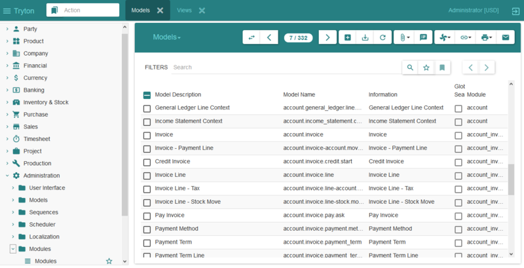
Task: Toggle the select-all checkbox in table header
Action: (147, 95)
